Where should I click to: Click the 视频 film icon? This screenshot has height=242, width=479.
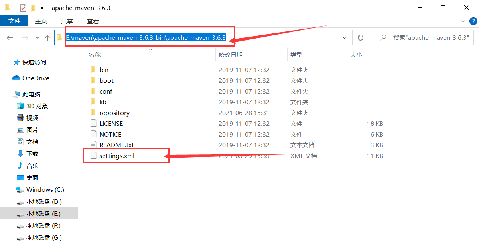tap(20, 118)
